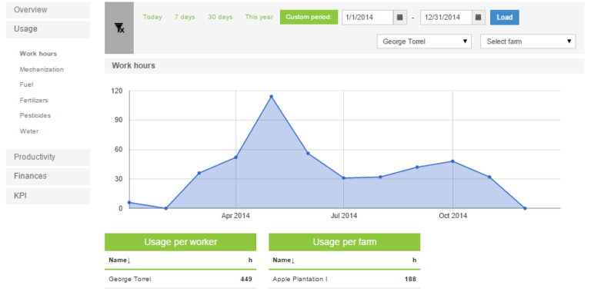Viewport: 591px width, 295px height.
Task: Clear filters with the funnel icon
Action: click(x=119, y=28)
